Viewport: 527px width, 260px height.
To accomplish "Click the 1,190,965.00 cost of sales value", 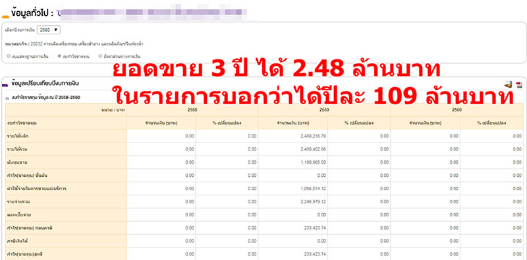I will click(x=314, y=162).
